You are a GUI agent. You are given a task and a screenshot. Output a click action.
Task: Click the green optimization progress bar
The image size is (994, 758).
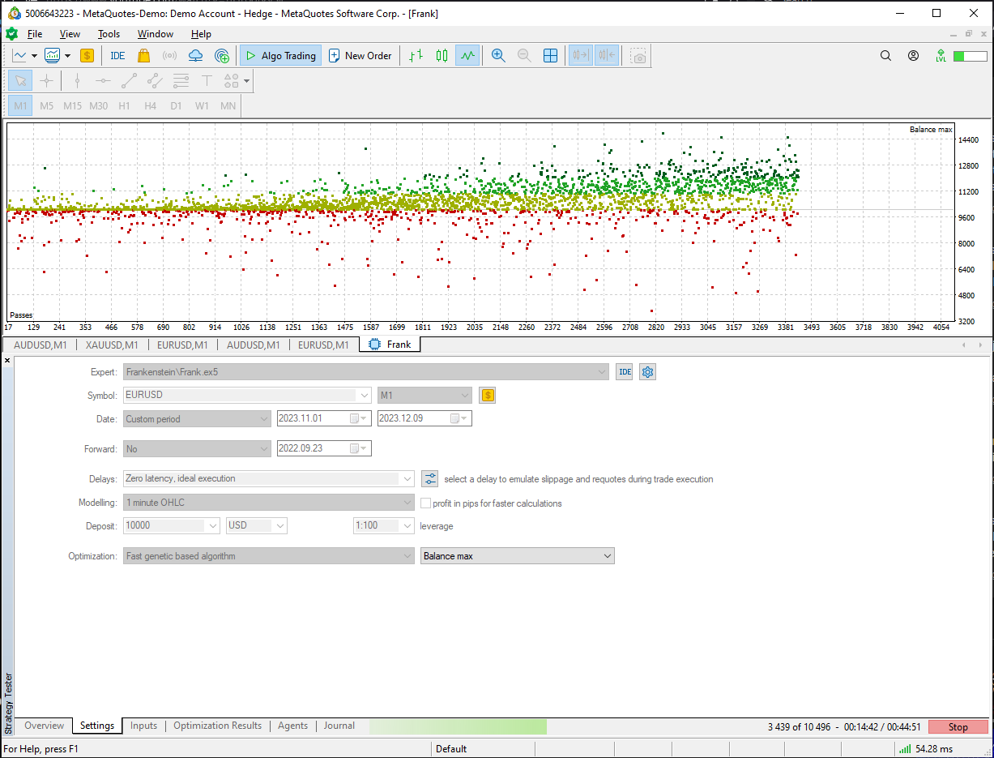point(458,726)
